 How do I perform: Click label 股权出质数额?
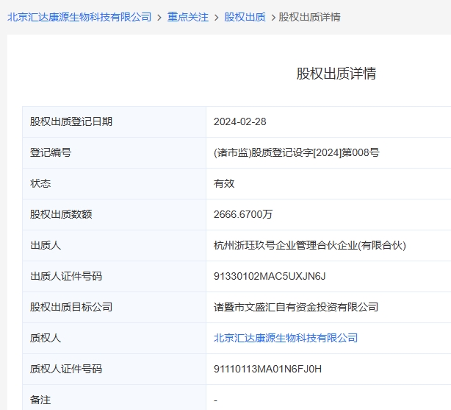(61, 214)
